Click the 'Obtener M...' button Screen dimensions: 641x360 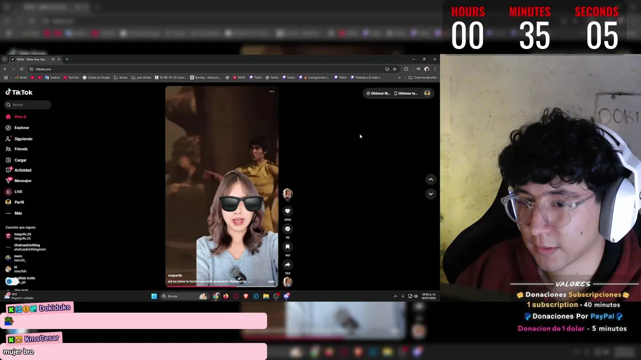[378, 93]
